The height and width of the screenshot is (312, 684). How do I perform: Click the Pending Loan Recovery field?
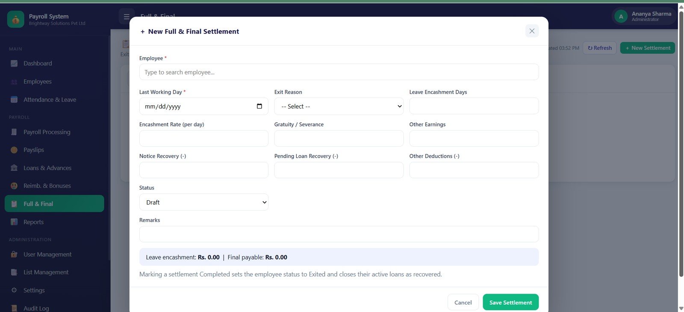[339, 170]
